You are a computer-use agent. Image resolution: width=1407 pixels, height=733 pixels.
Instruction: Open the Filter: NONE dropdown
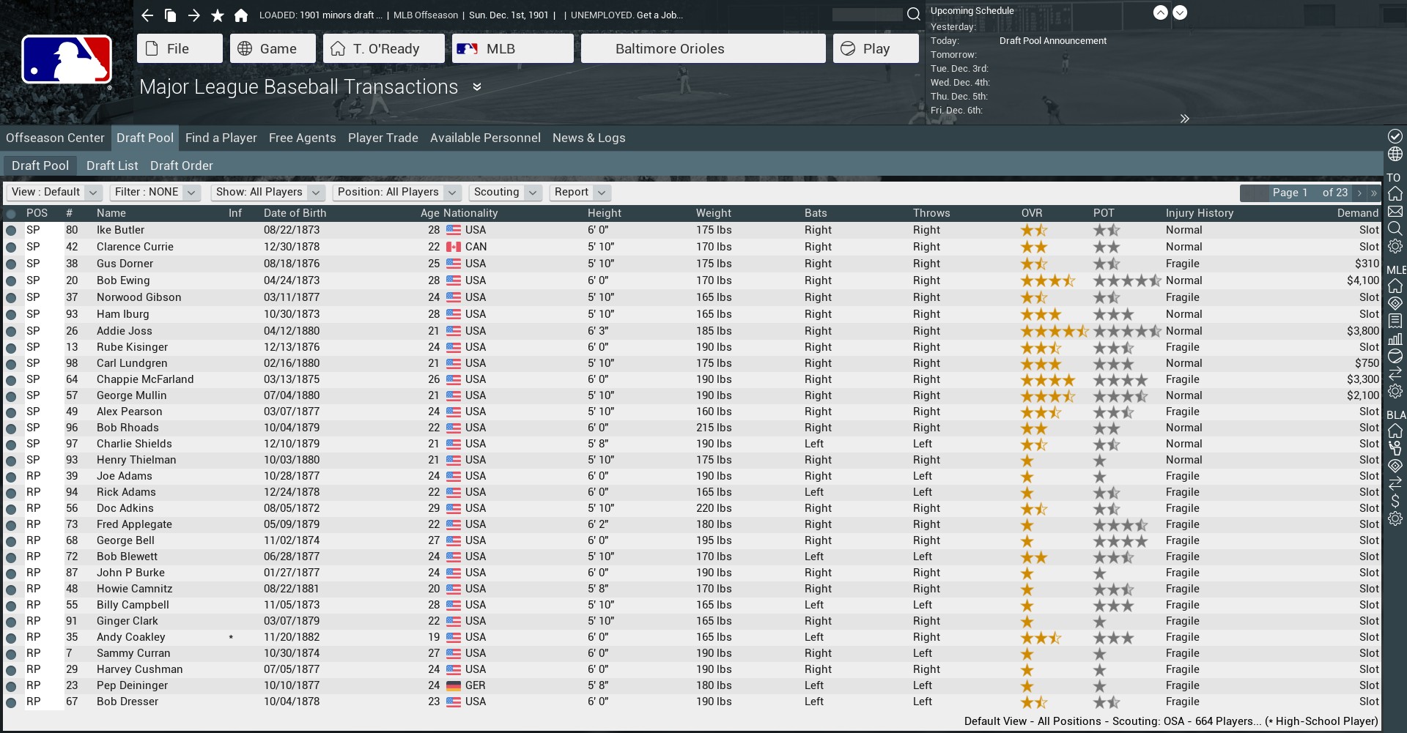point(155,192)
